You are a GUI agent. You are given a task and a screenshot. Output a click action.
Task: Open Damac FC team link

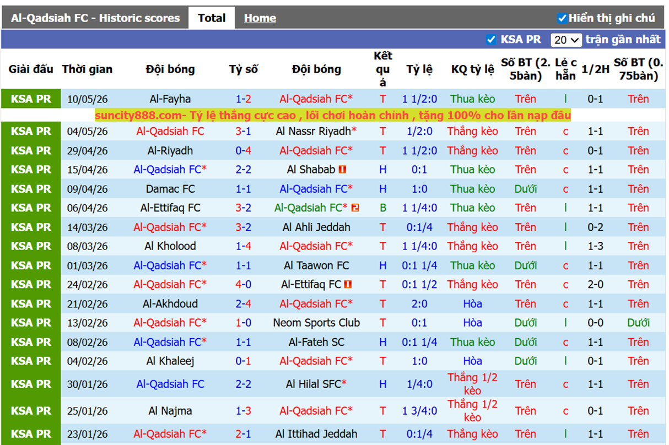click(x=170, y=189)
